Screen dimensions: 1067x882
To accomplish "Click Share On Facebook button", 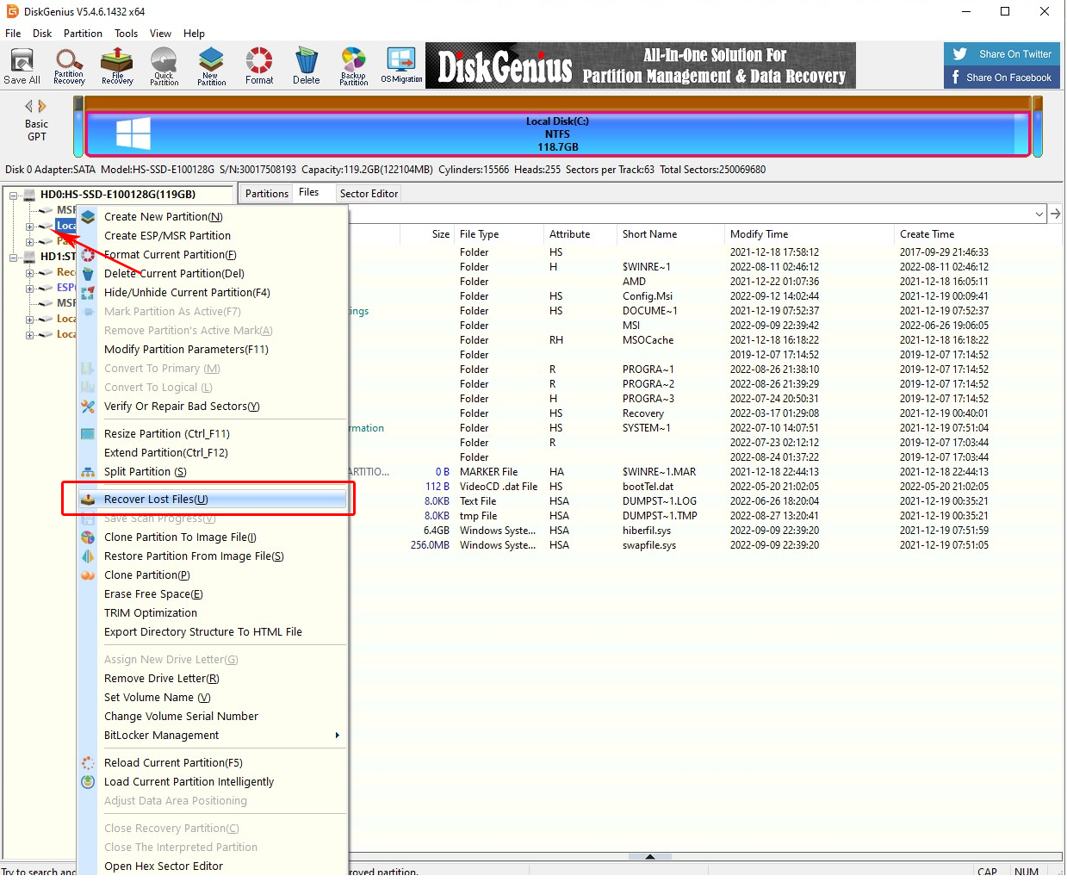I will 1002,78.
